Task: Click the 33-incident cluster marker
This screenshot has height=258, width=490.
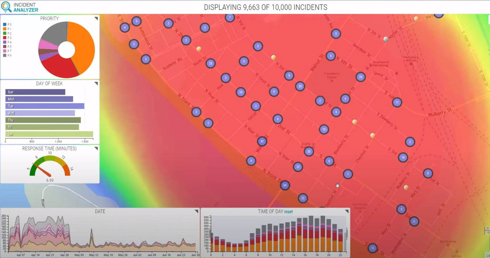Action: click(x=300, y=86)
